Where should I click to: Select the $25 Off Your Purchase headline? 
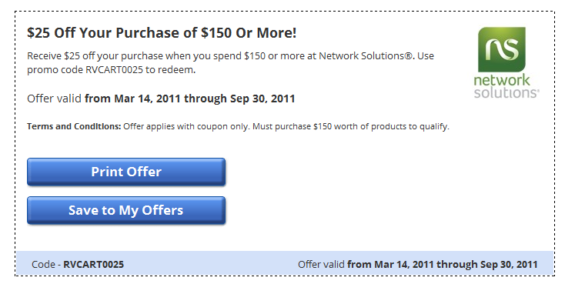(162, 33)
